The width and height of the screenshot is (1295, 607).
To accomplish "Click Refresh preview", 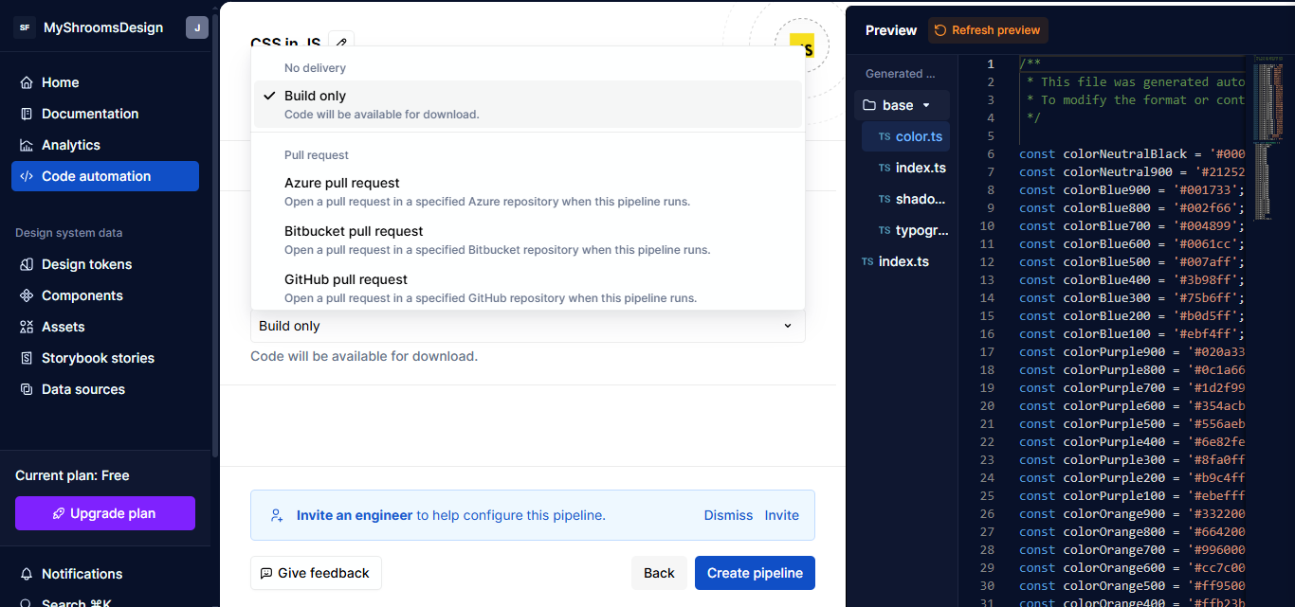I will 988,29.
